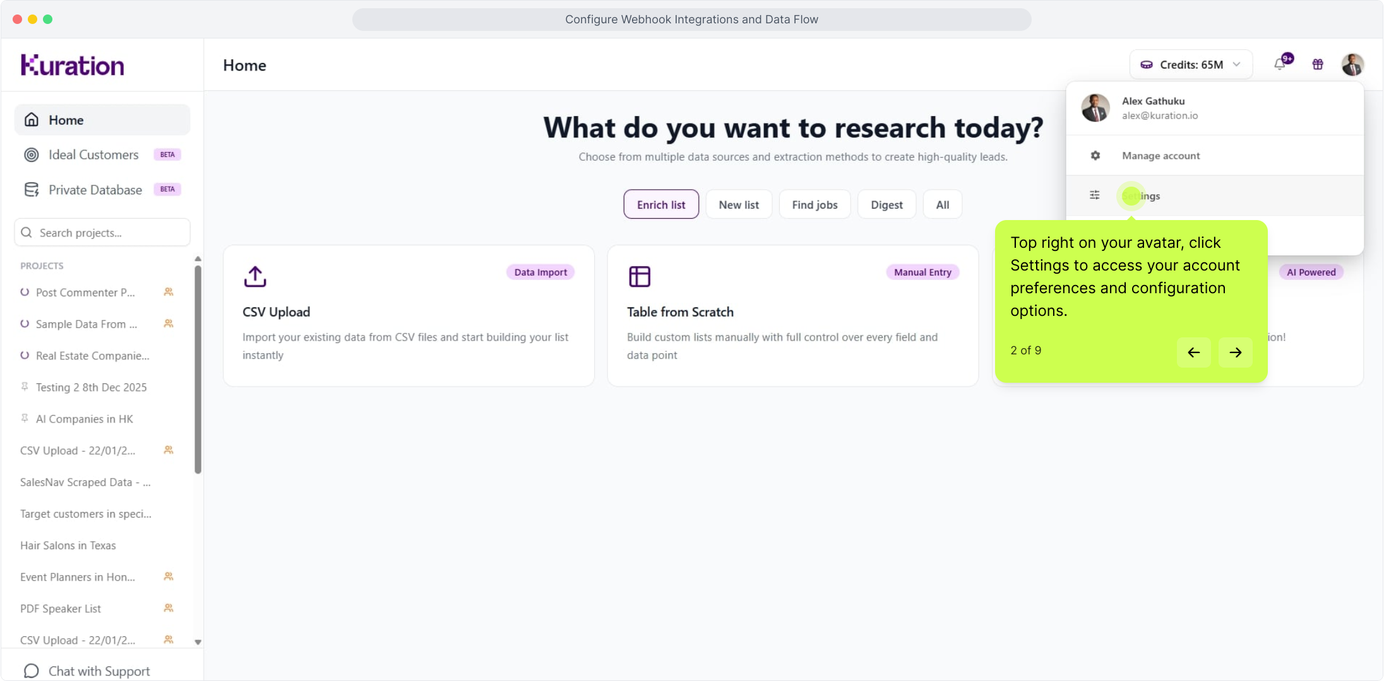Click shared-users icon beside Event Planners project

(x=169, y=576)
